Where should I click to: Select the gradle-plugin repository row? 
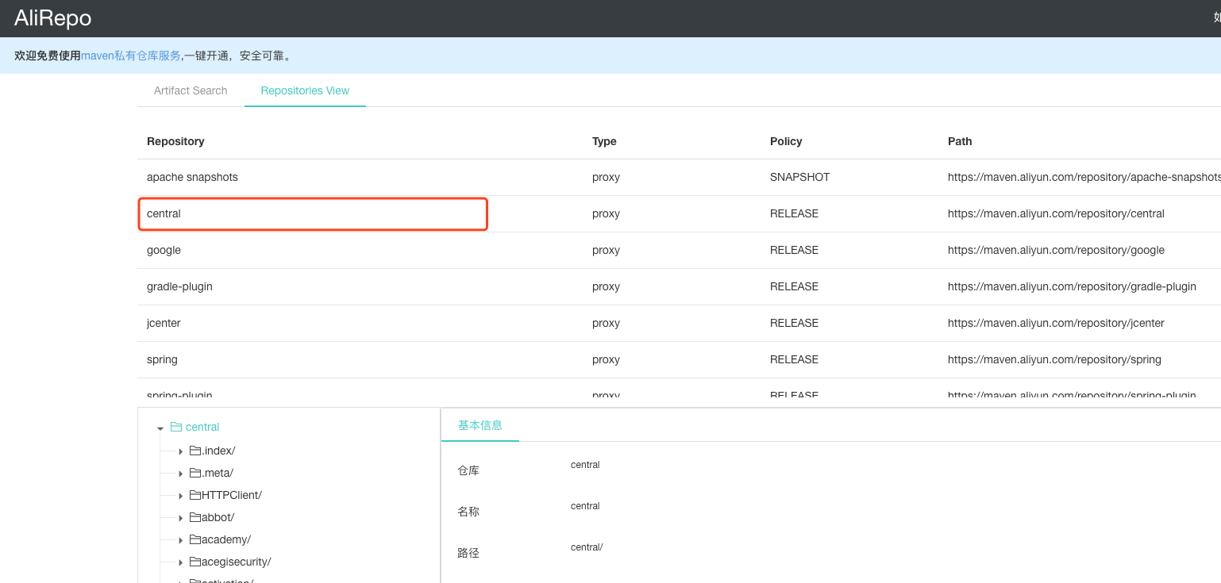[x=679, y=286]
